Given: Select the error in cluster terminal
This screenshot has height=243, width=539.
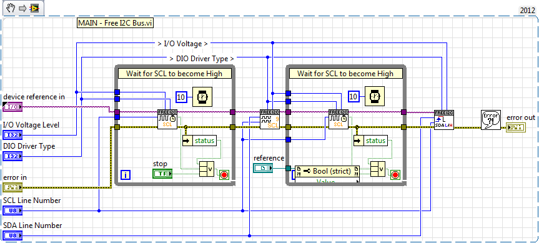Looking at the screenshot, I should (x=12, y=187).
